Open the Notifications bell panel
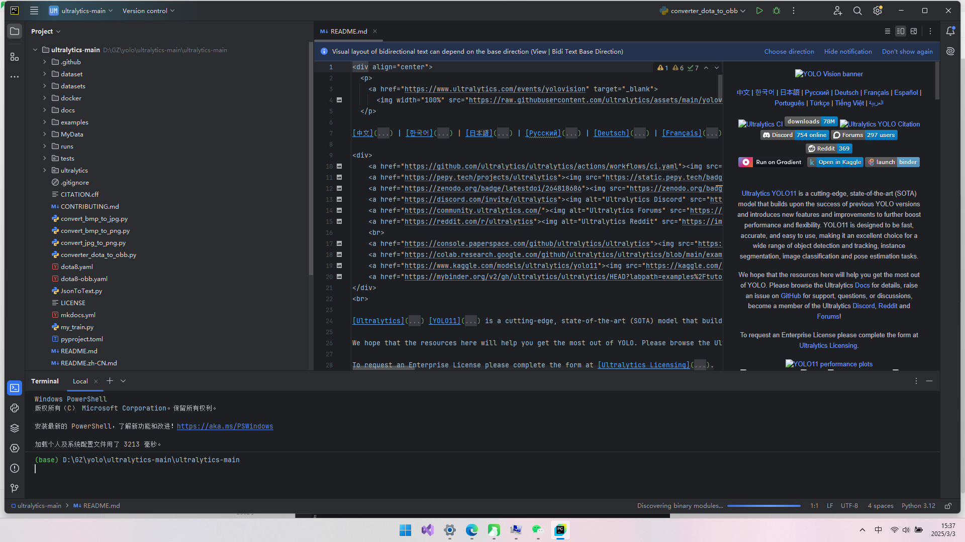This screenshot has height=542, width=965. [x=950, y=31]
